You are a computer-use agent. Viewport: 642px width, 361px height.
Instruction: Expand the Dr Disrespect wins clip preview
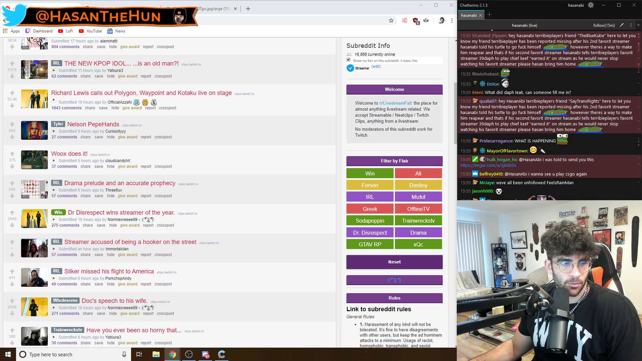(x=54, y=220)
